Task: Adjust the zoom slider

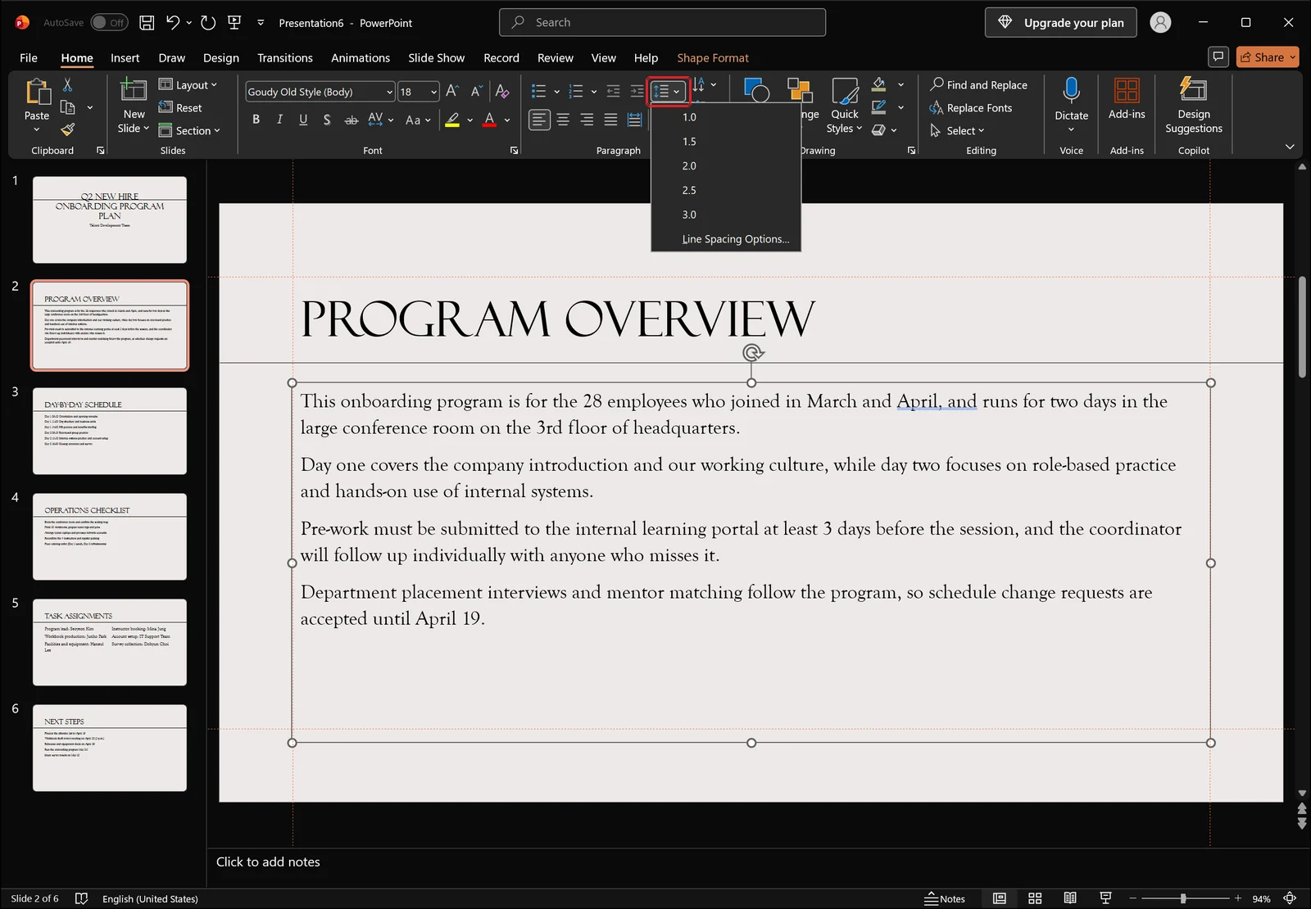Action: (x=1183, y=898)
